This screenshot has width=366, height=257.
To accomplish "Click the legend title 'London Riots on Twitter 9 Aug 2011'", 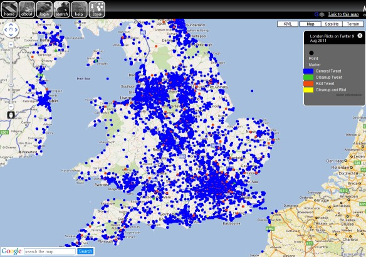I will (x=332, y=38).
